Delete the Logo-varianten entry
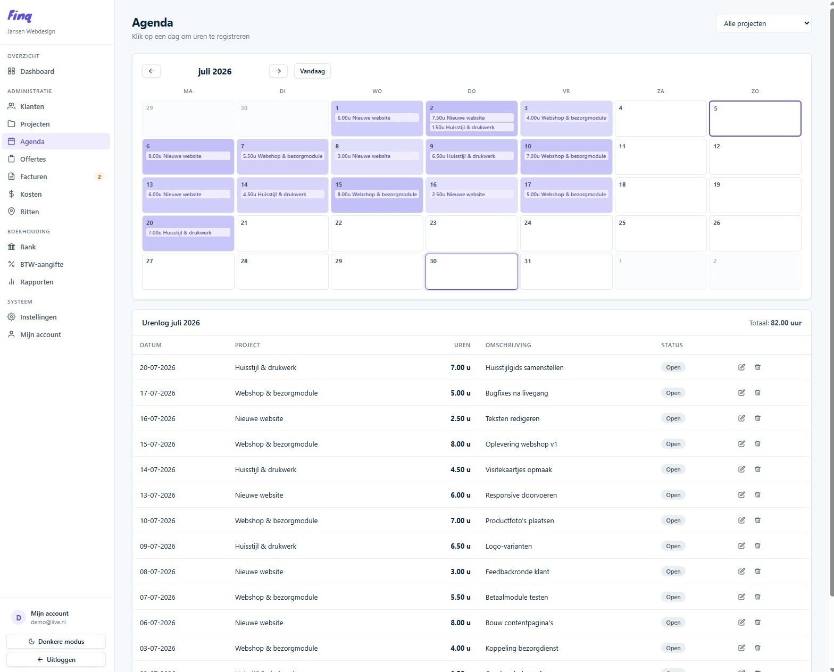The image size is (834, 672). click(757, 546)
